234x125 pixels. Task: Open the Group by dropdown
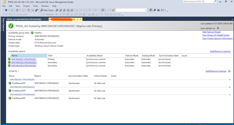(14, 71)
